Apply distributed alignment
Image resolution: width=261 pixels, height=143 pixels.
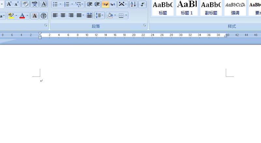(x=89, y=15)
